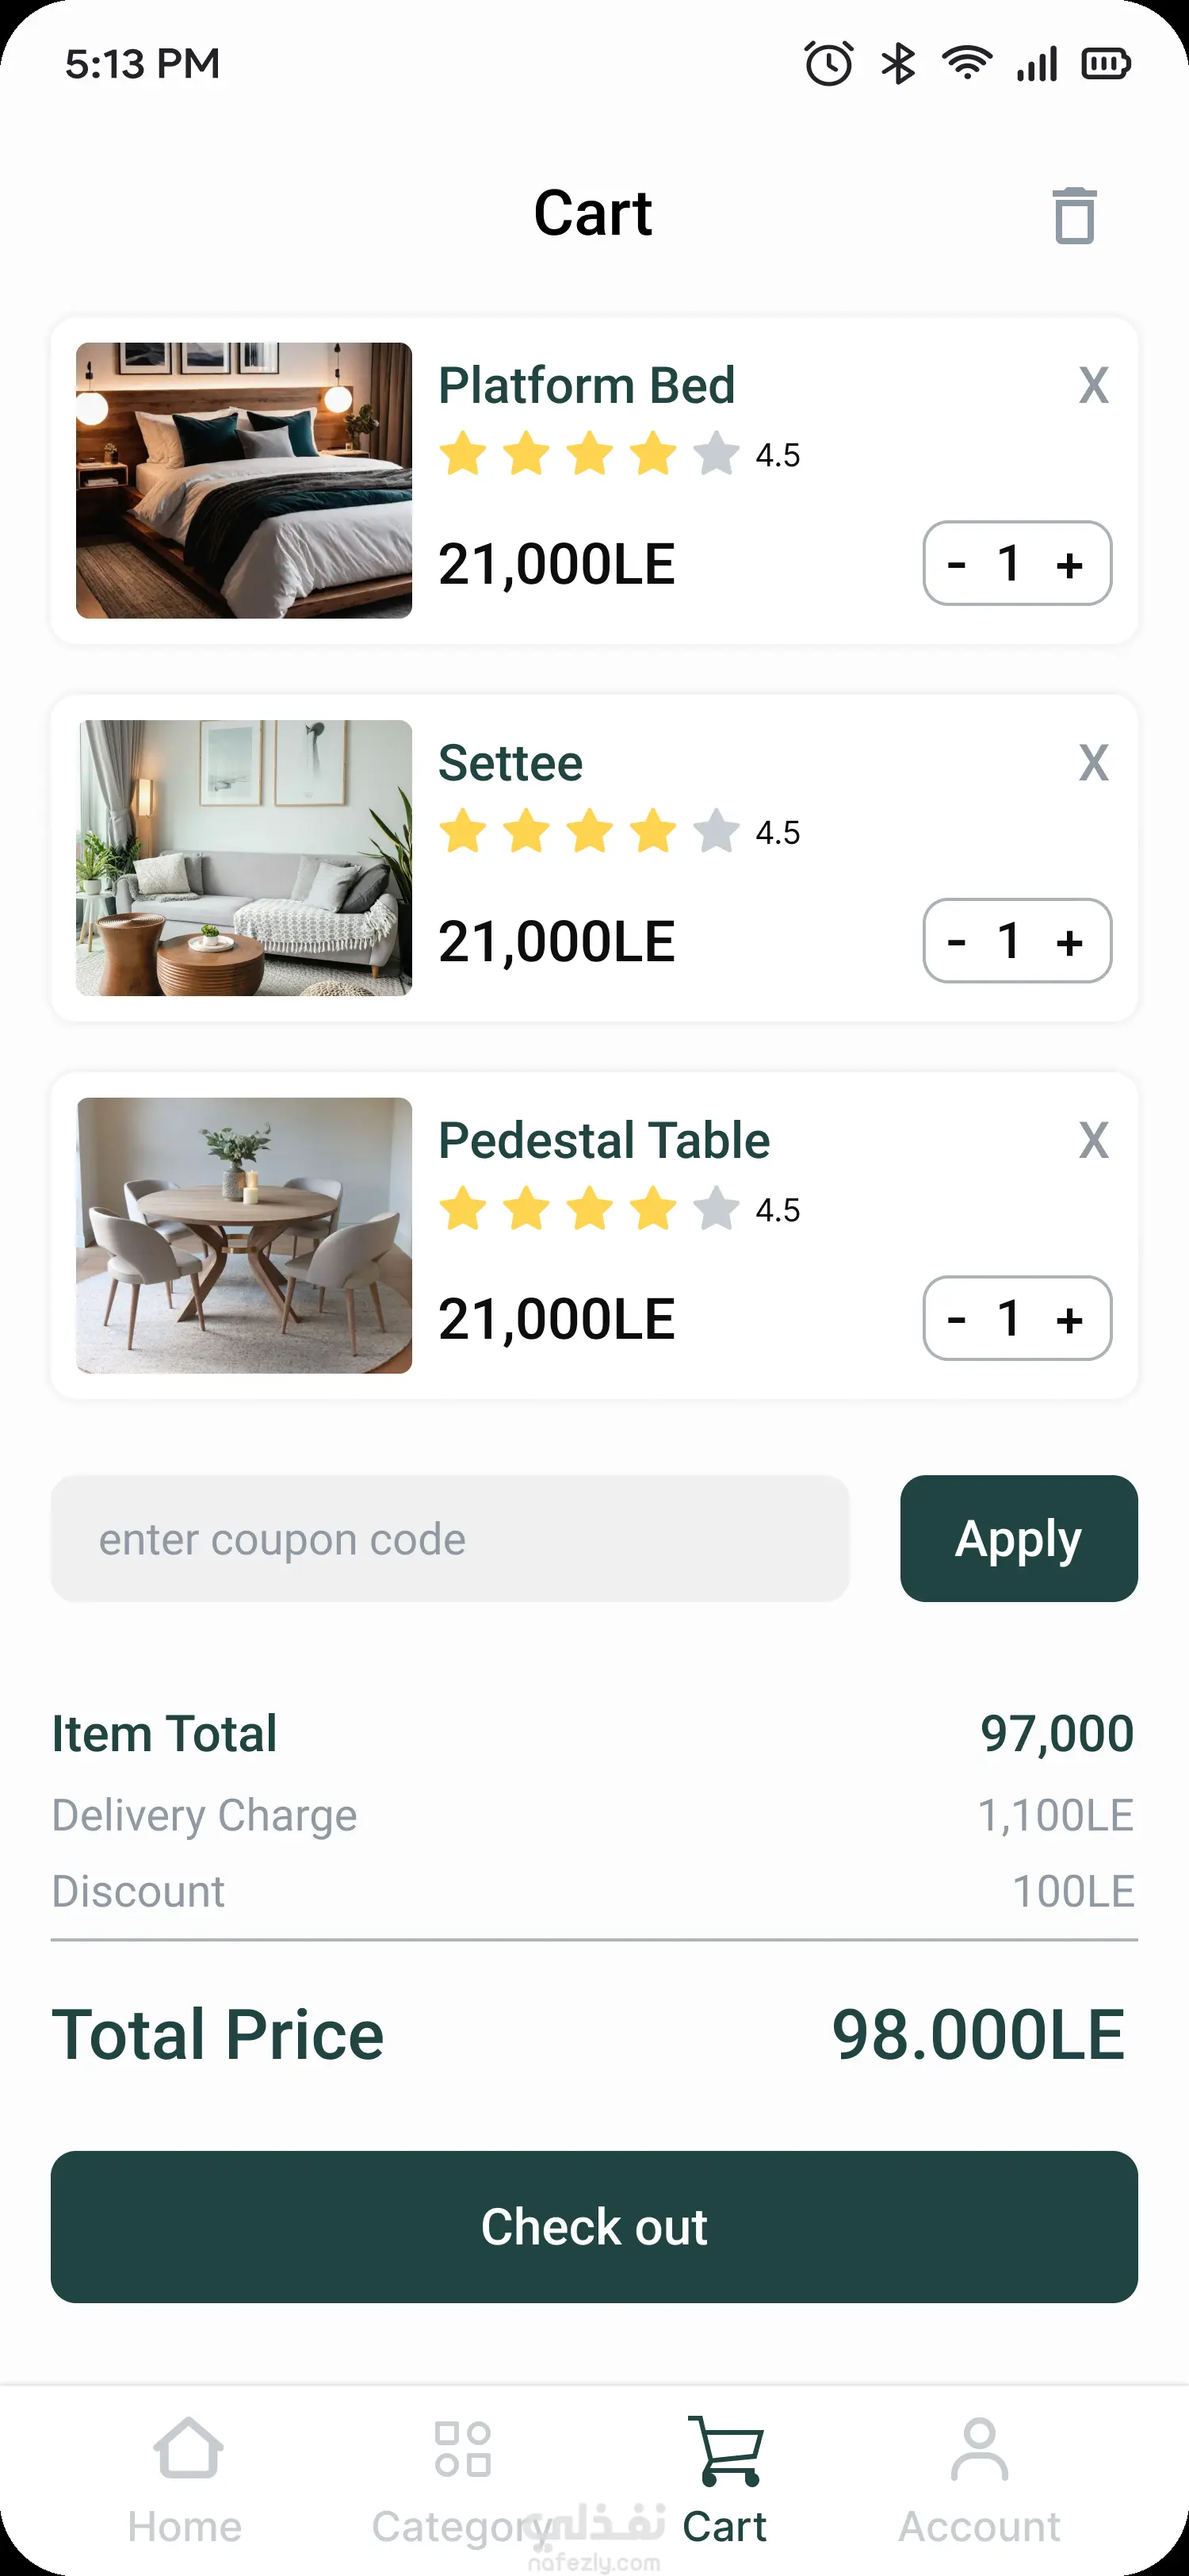The height and width of the screenshot is (2576, 1189).
Task: Increase Settee quantity with plus
Action: coord(1069,942)
